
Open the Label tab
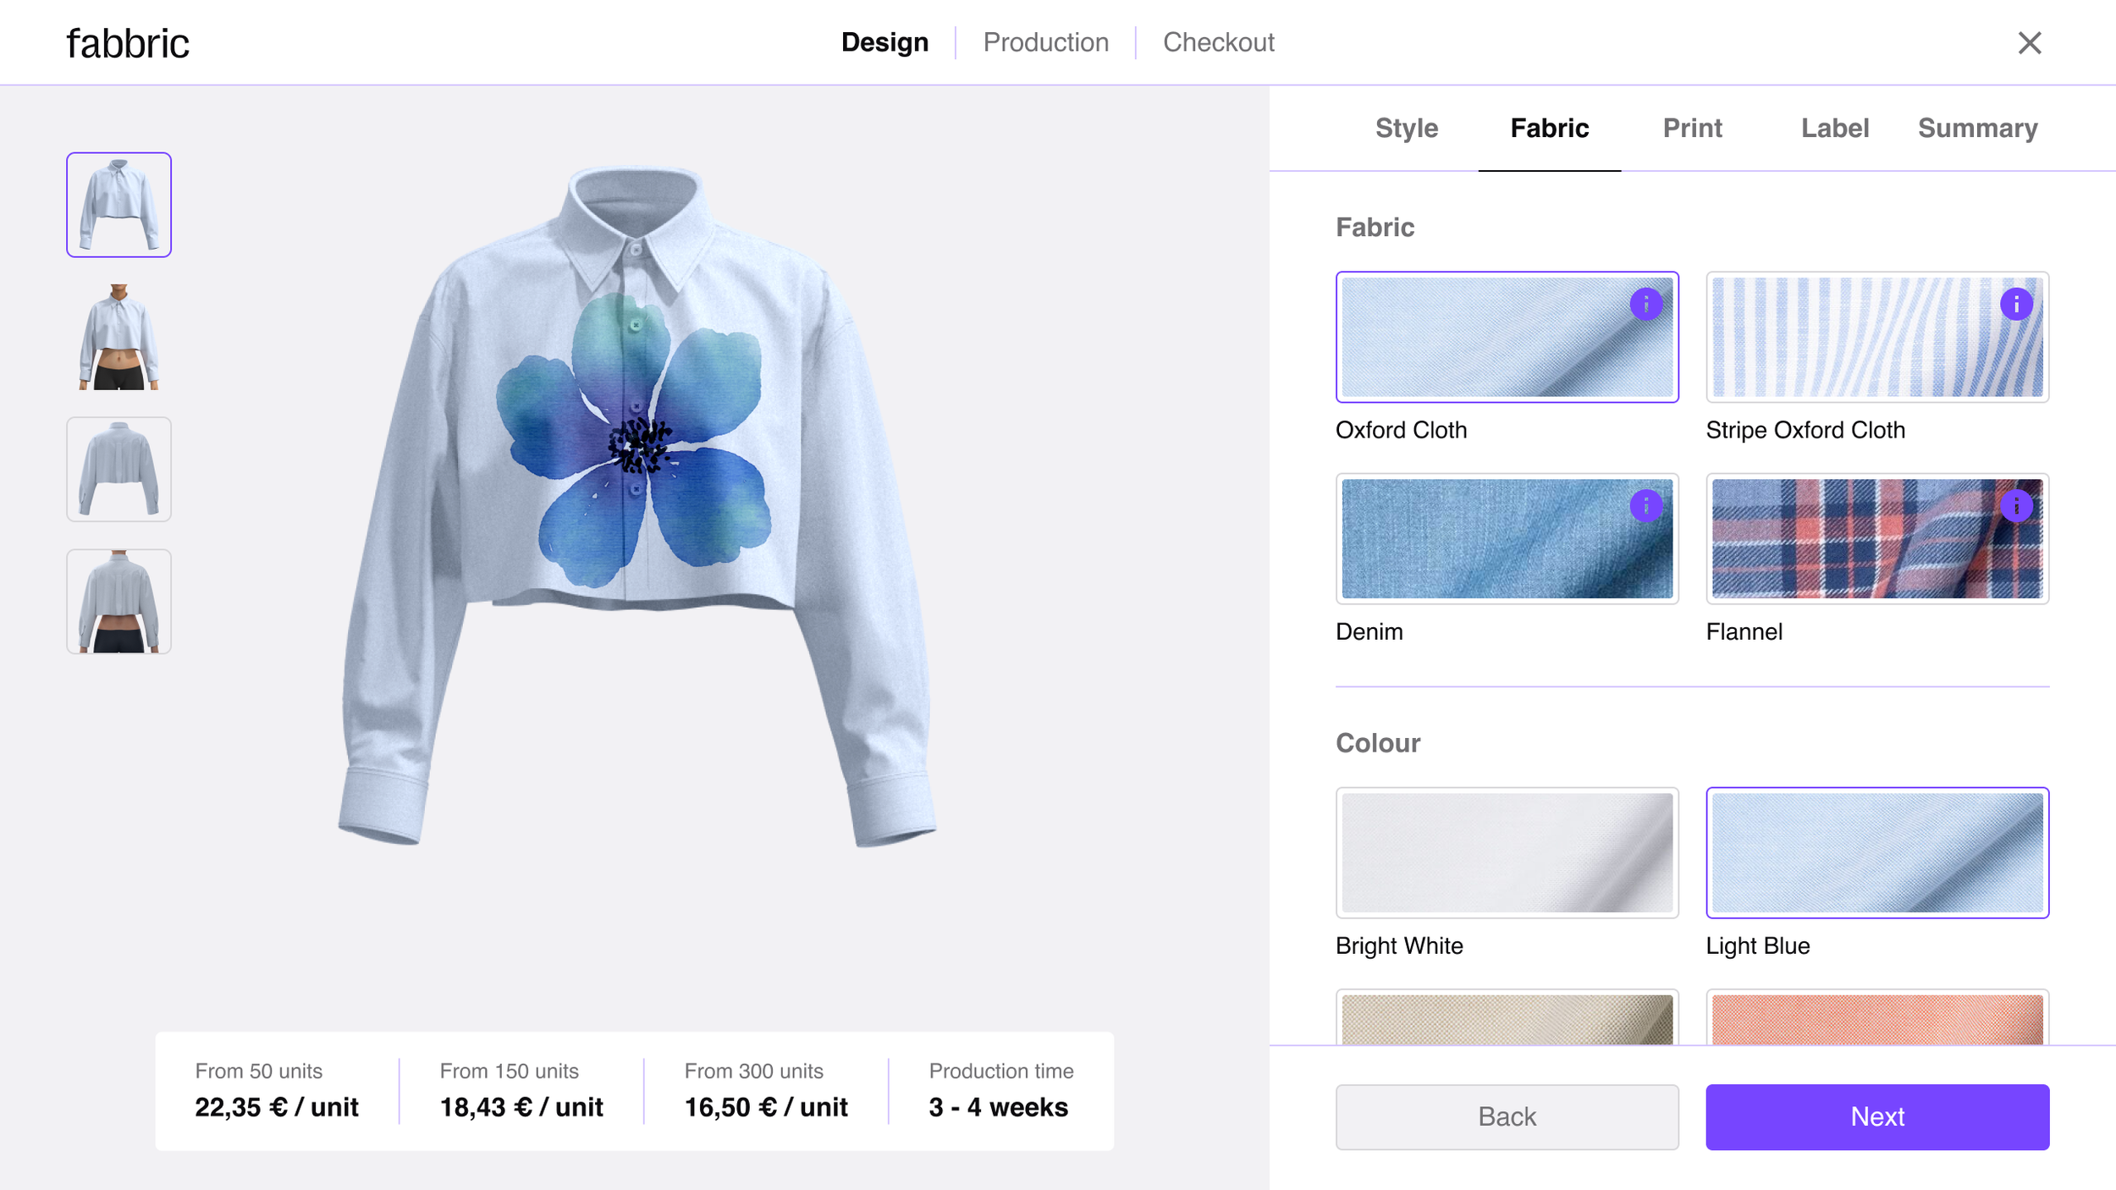coord(1834,129)
